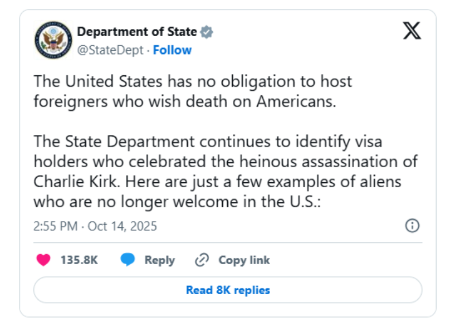Click the chain link icon
The image size is (455, 331).
pyautogui.click(x=202, y=260)
